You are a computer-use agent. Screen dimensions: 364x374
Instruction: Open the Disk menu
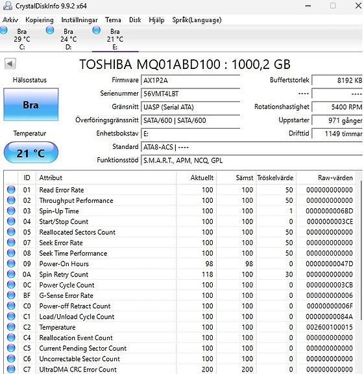(135, 20)
